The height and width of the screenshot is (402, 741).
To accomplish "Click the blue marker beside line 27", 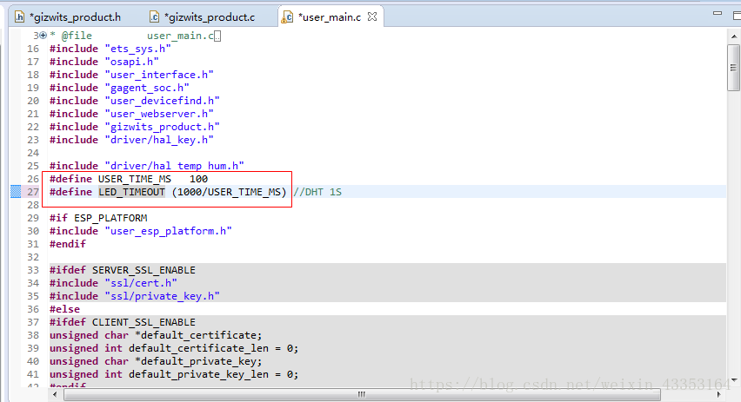I will point(16,192).
